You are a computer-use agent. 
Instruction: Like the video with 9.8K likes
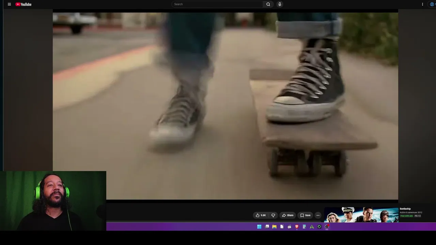(x=261, y=215)
